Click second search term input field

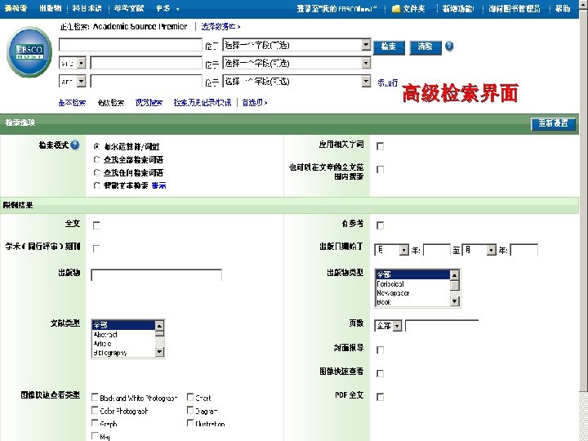tap(146, 63)
